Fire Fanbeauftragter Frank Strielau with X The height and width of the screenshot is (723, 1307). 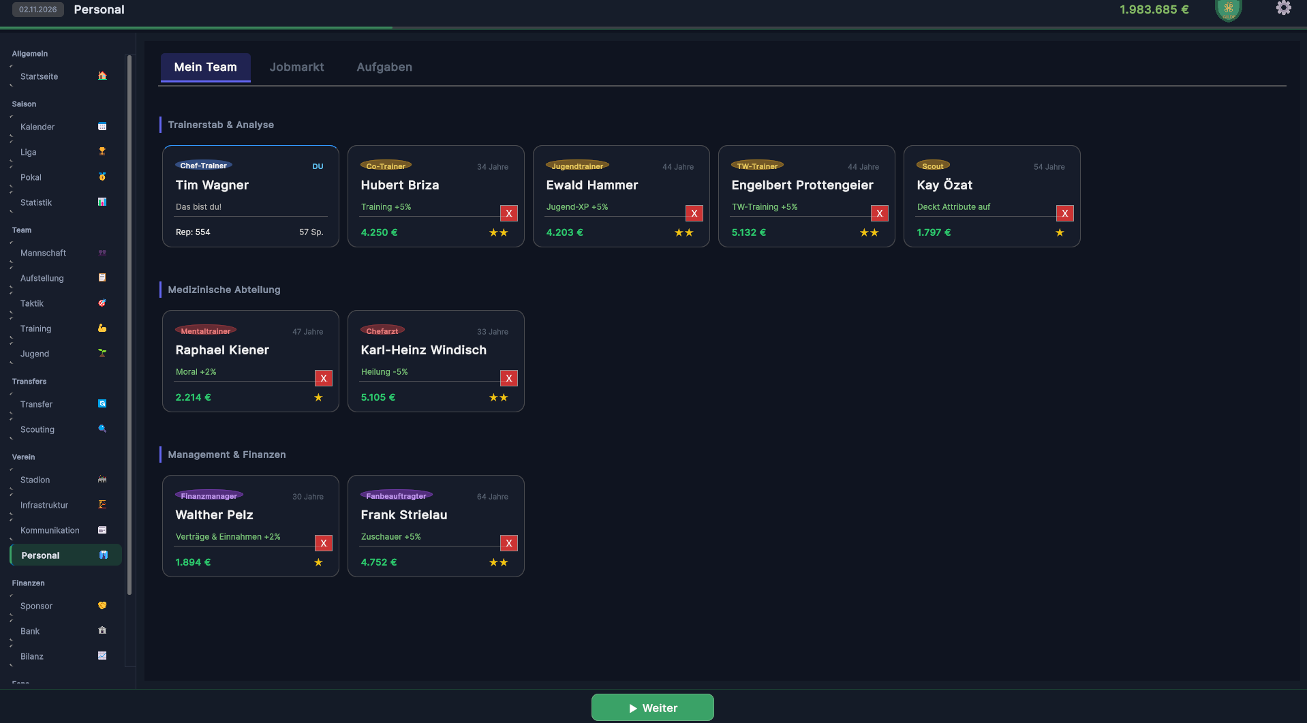pyautogui.click(x=509, y=543)
